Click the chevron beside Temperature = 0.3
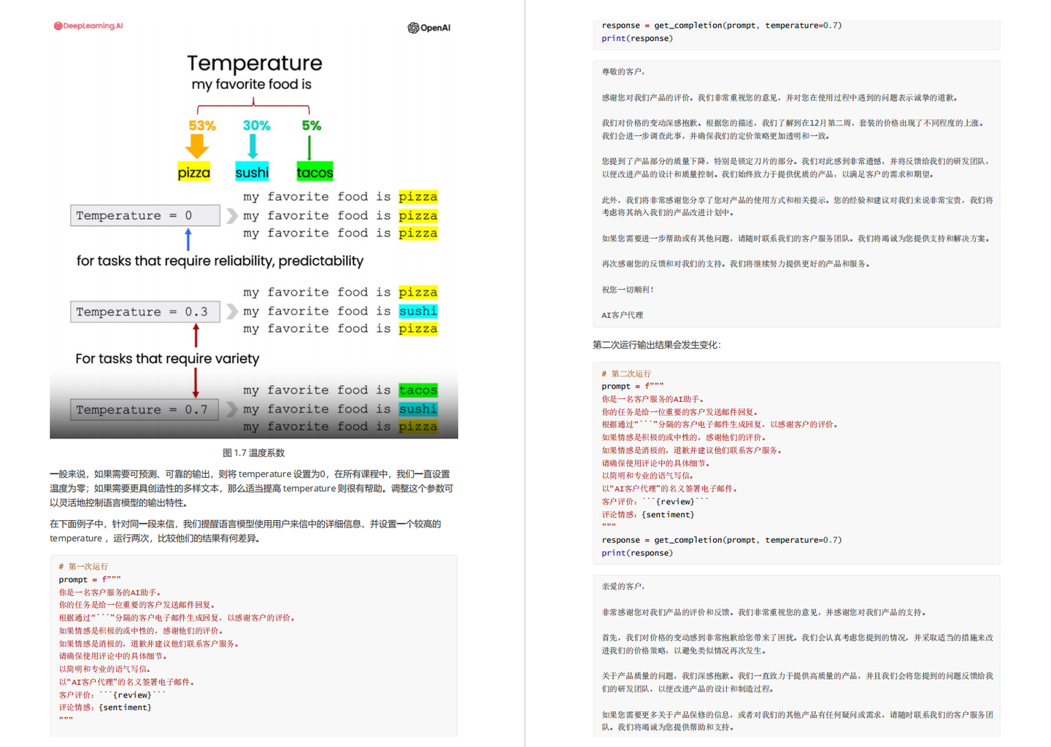Screen dimensions: 1051x747 tap(232, 311)
